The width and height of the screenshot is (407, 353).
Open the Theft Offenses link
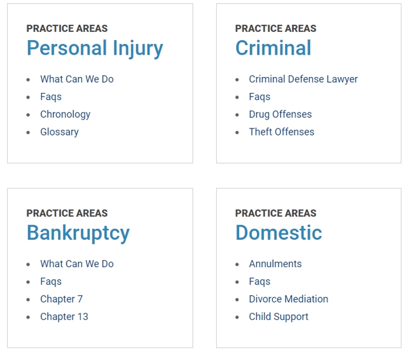click(x=282, y=132)
